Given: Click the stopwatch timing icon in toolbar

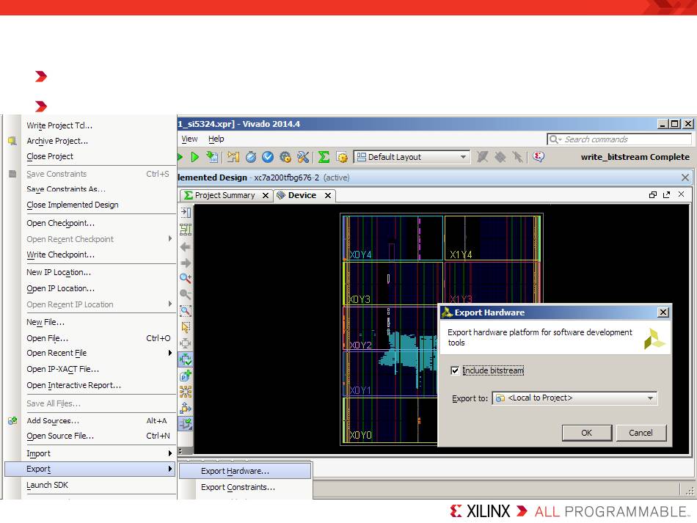Looking at the screenshot, I should point(251,157).
